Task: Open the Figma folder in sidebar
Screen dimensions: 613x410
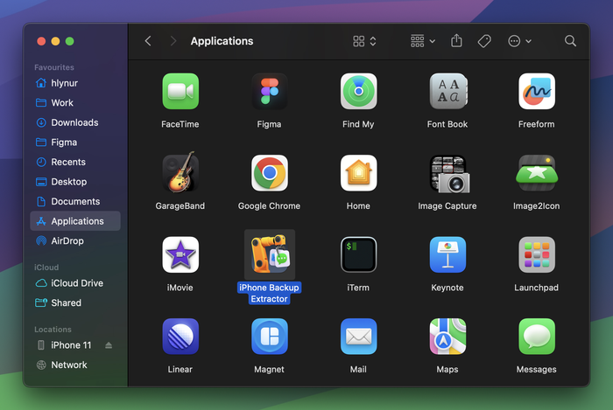Action: pos(75,142)
